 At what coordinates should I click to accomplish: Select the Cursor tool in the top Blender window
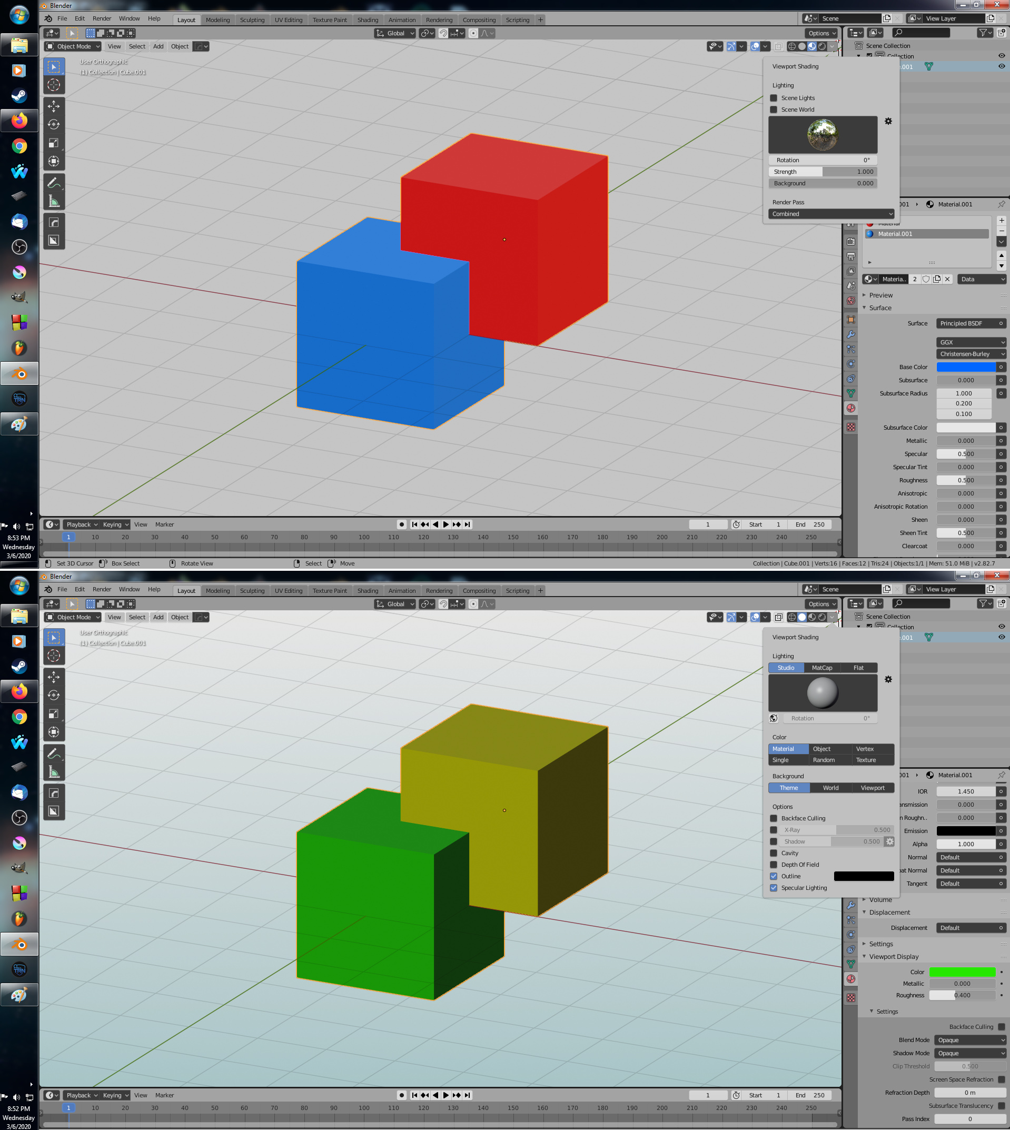click(x=54, y=85)
